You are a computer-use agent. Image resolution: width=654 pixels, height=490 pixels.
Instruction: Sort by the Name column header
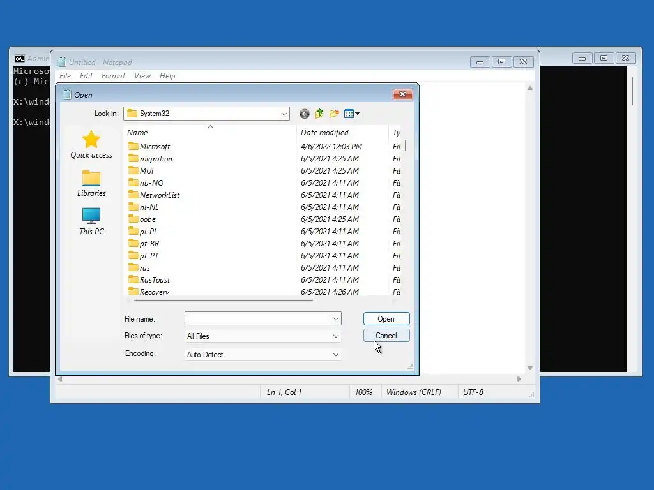pos(210,133)
